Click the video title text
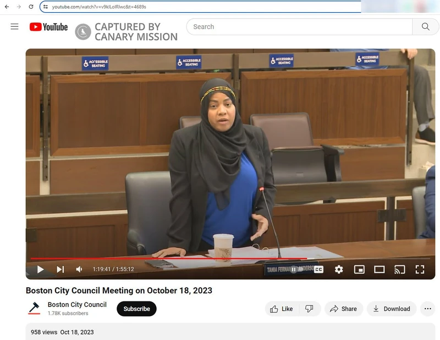 (x=119, y=290)
